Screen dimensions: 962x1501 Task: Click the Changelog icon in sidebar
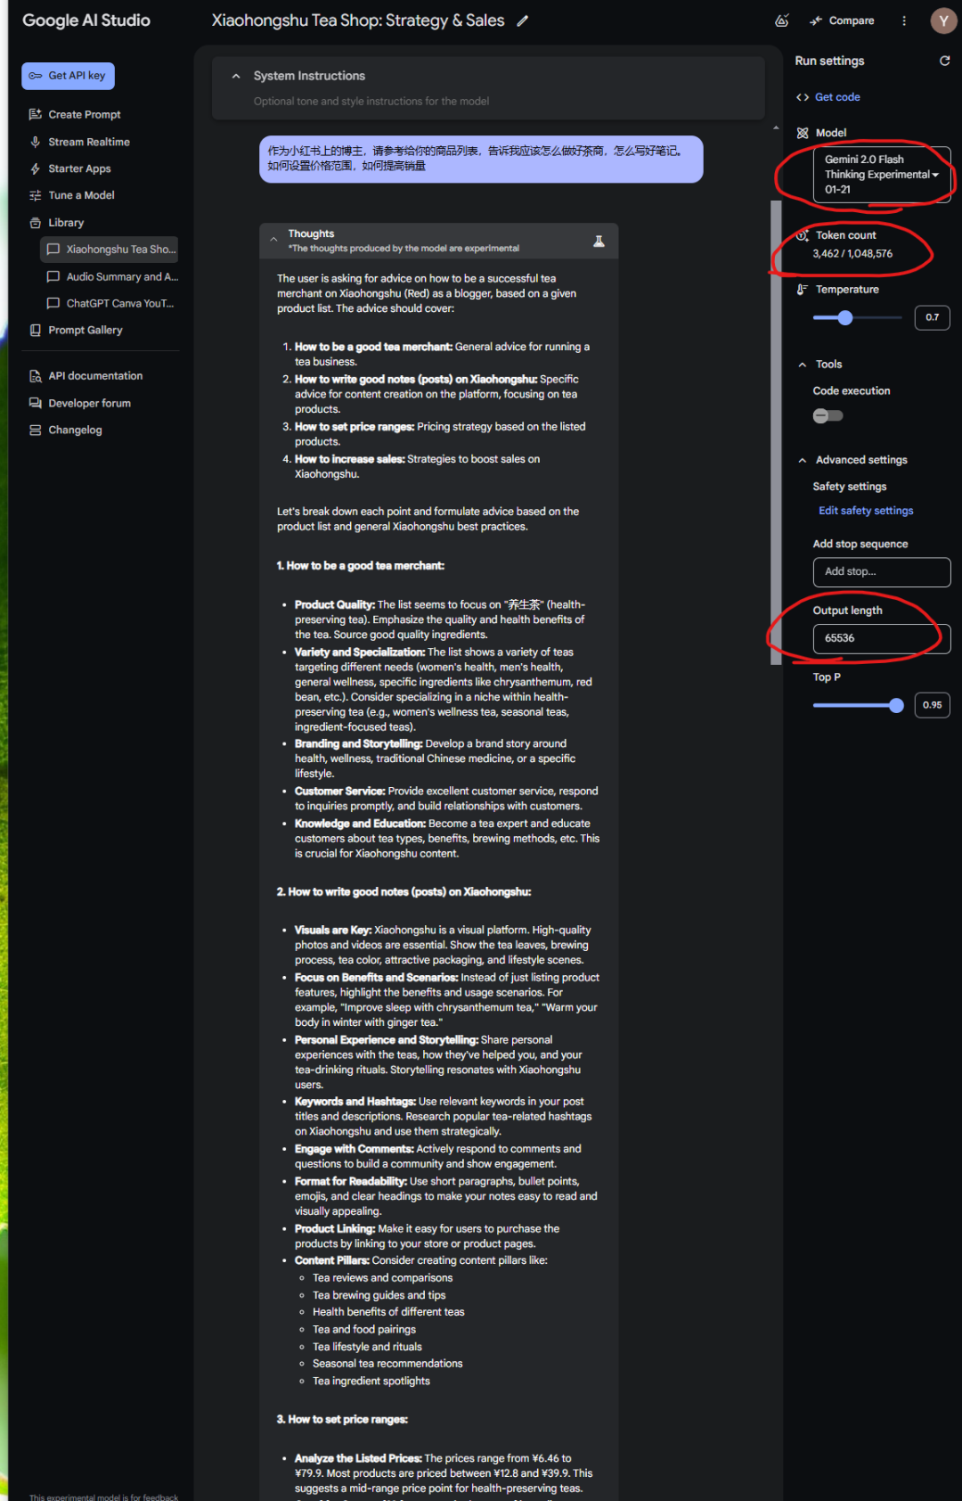pos(36,430)
